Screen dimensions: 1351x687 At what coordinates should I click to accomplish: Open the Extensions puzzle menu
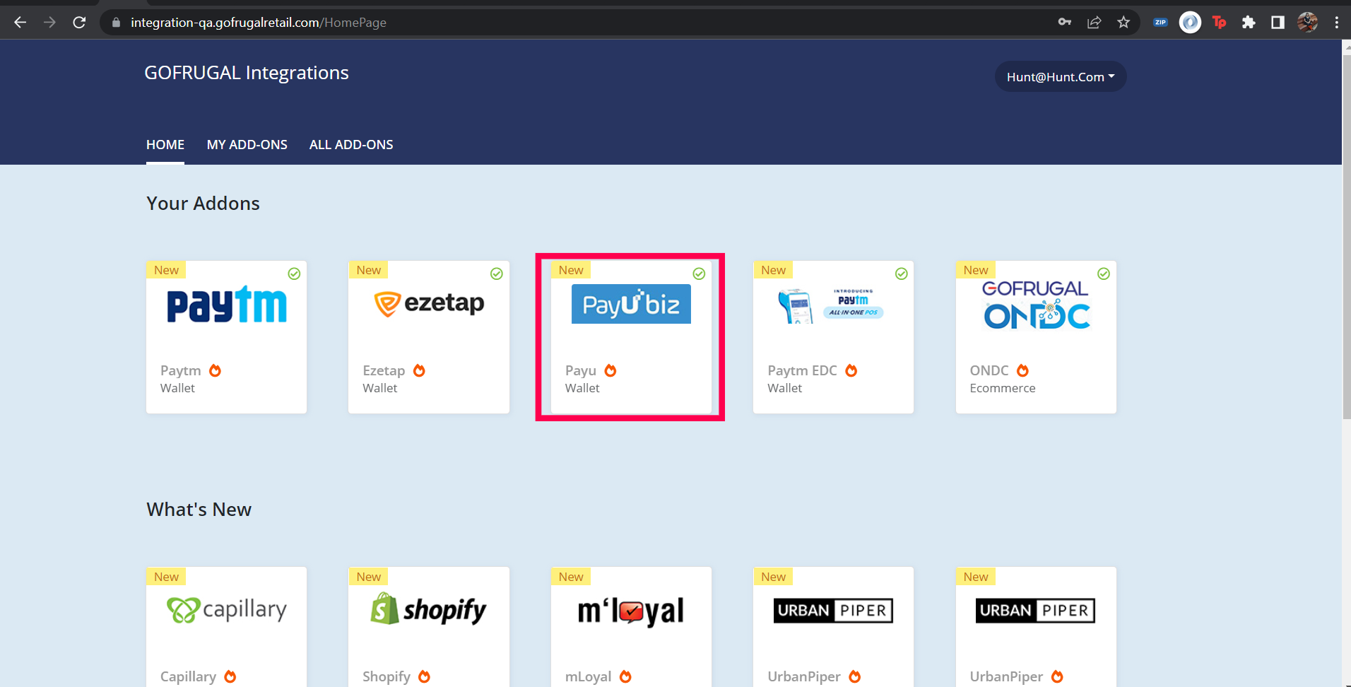(x=1249, y=23)
